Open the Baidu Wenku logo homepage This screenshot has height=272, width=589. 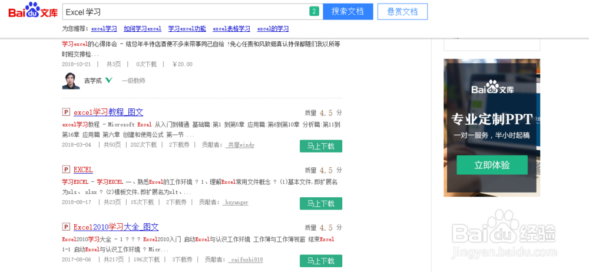[33, 11]
